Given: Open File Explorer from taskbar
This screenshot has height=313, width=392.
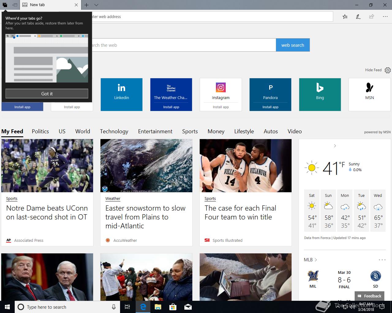Looking at the screenshot, I should (158, 307).
